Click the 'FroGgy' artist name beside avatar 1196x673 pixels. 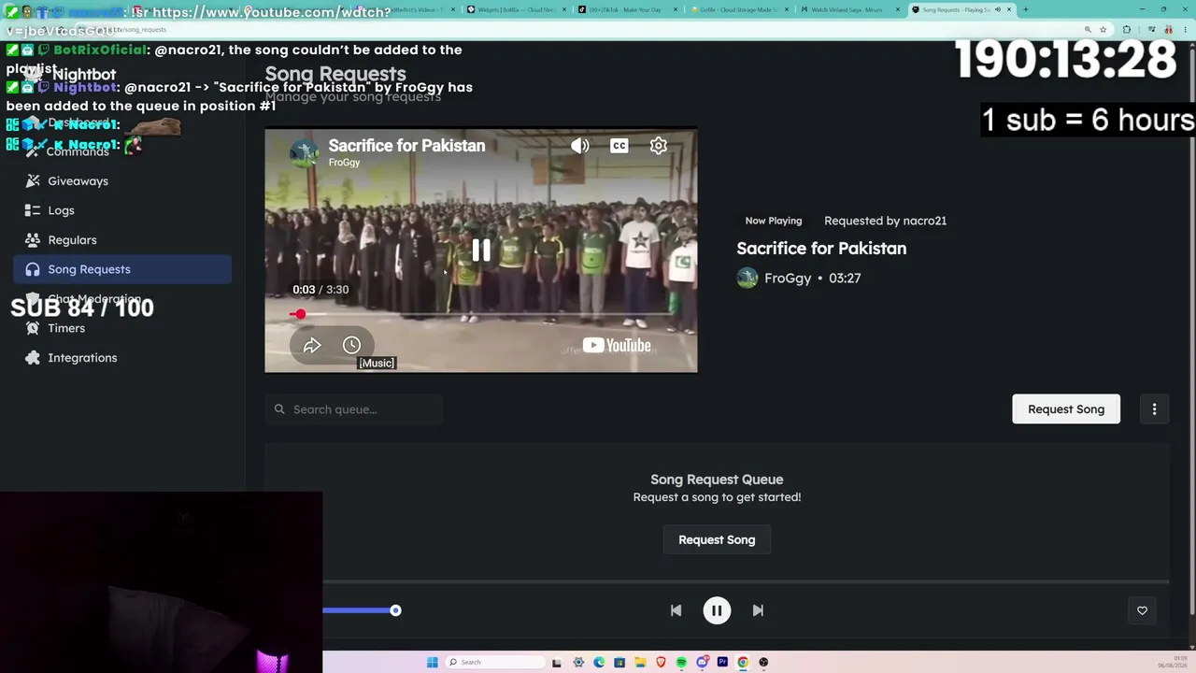click(788, 279)
